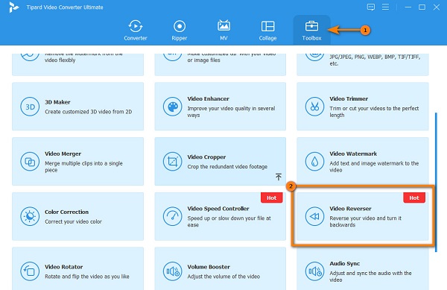Image resolution: width=447 pixels, height=290 pixels.
Task: Open the Converter tab
Action: point(136,31)
